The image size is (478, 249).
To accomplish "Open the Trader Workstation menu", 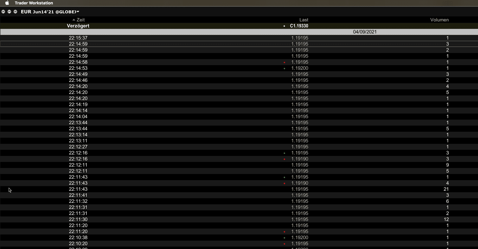I will 34,3.
